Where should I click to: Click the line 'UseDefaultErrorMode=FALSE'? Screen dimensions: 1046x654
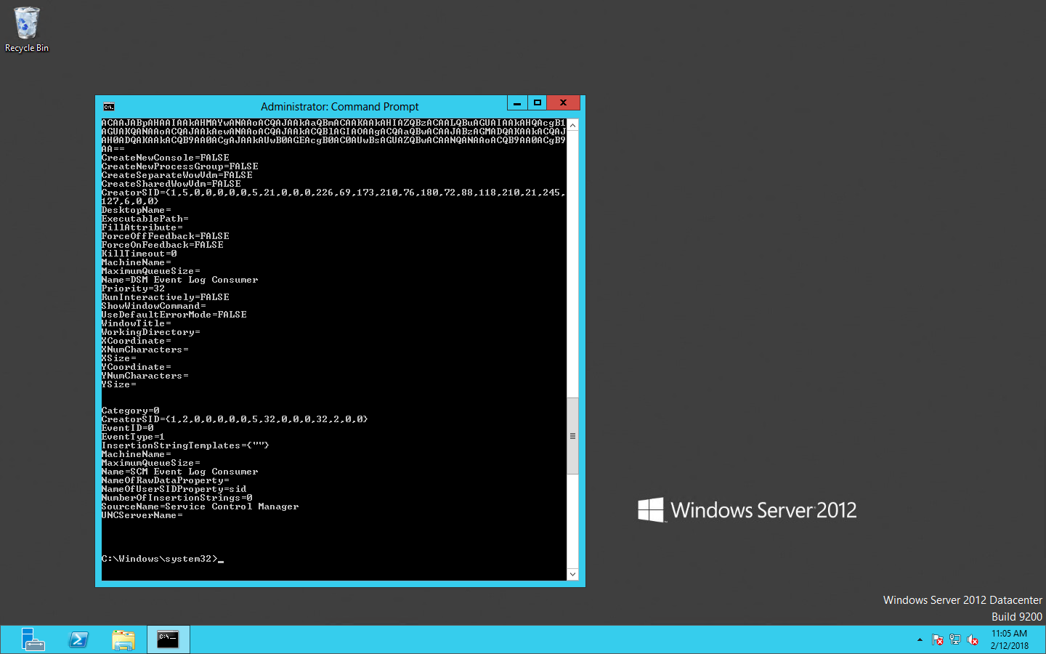(174, 315)
